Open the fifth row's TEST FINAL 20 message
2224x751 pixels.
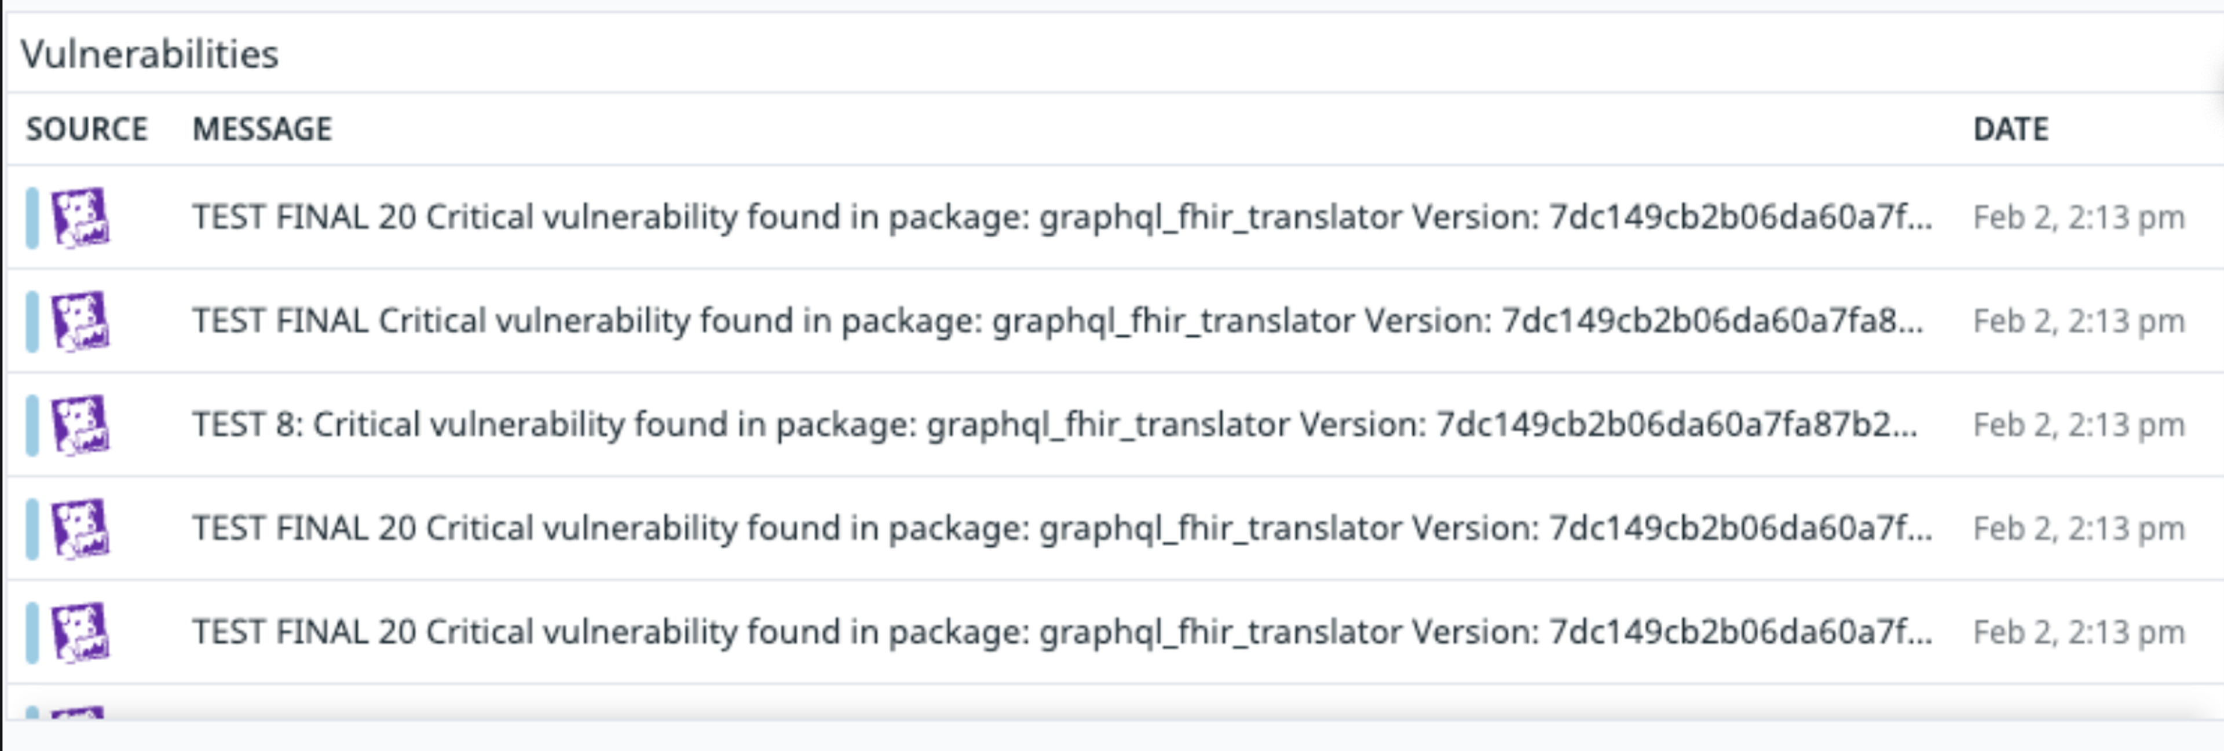click(1062, 631)
